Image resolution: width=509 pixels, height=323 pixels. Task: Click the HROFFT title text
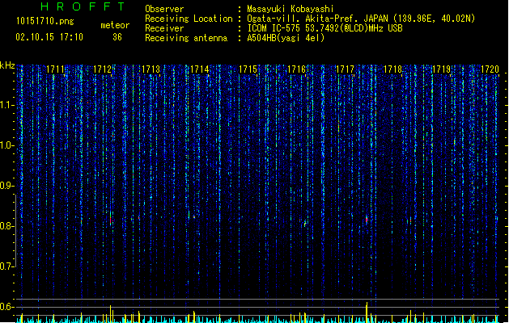83,6
